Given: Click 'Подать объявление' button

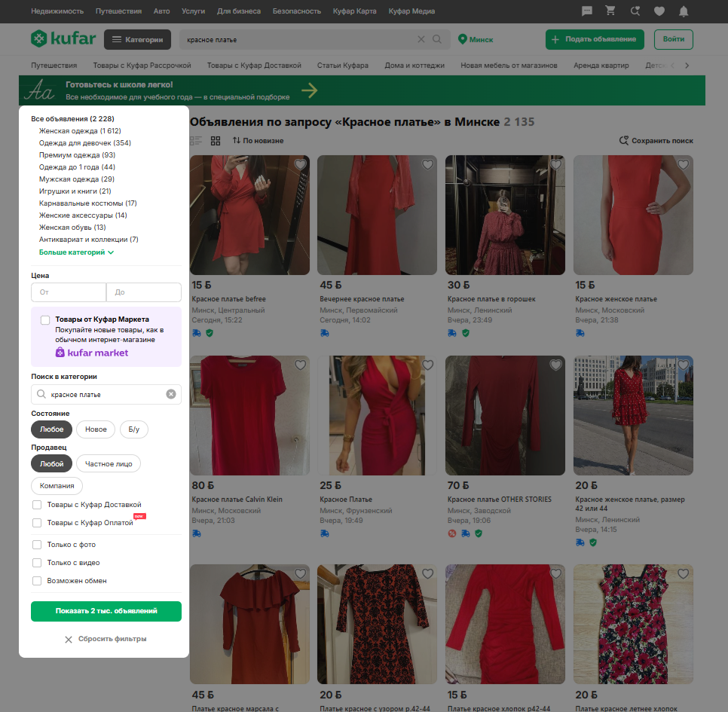Looking at the screenshot, I should [595, 39].
